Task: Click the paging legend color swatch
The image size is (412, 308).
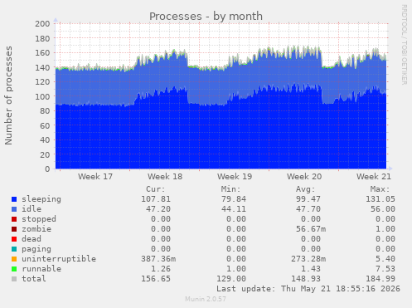Action: (x=14, y=249)
